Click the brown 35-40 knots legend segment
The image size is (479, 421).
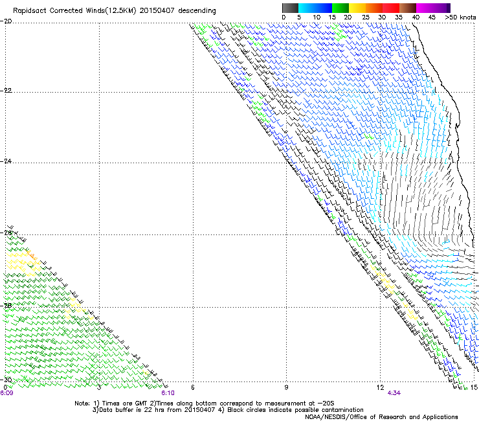408,8
